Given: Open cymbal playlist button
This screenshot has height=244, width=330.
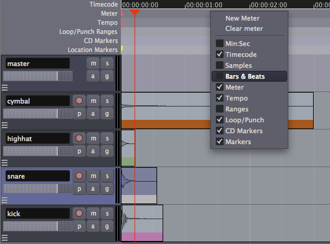Looking at the screenshot, I should [x=79, y=114].
